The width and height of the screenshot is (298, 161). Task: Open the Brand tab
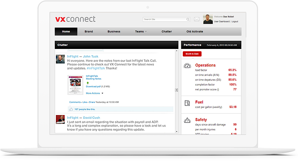[89, 32]
